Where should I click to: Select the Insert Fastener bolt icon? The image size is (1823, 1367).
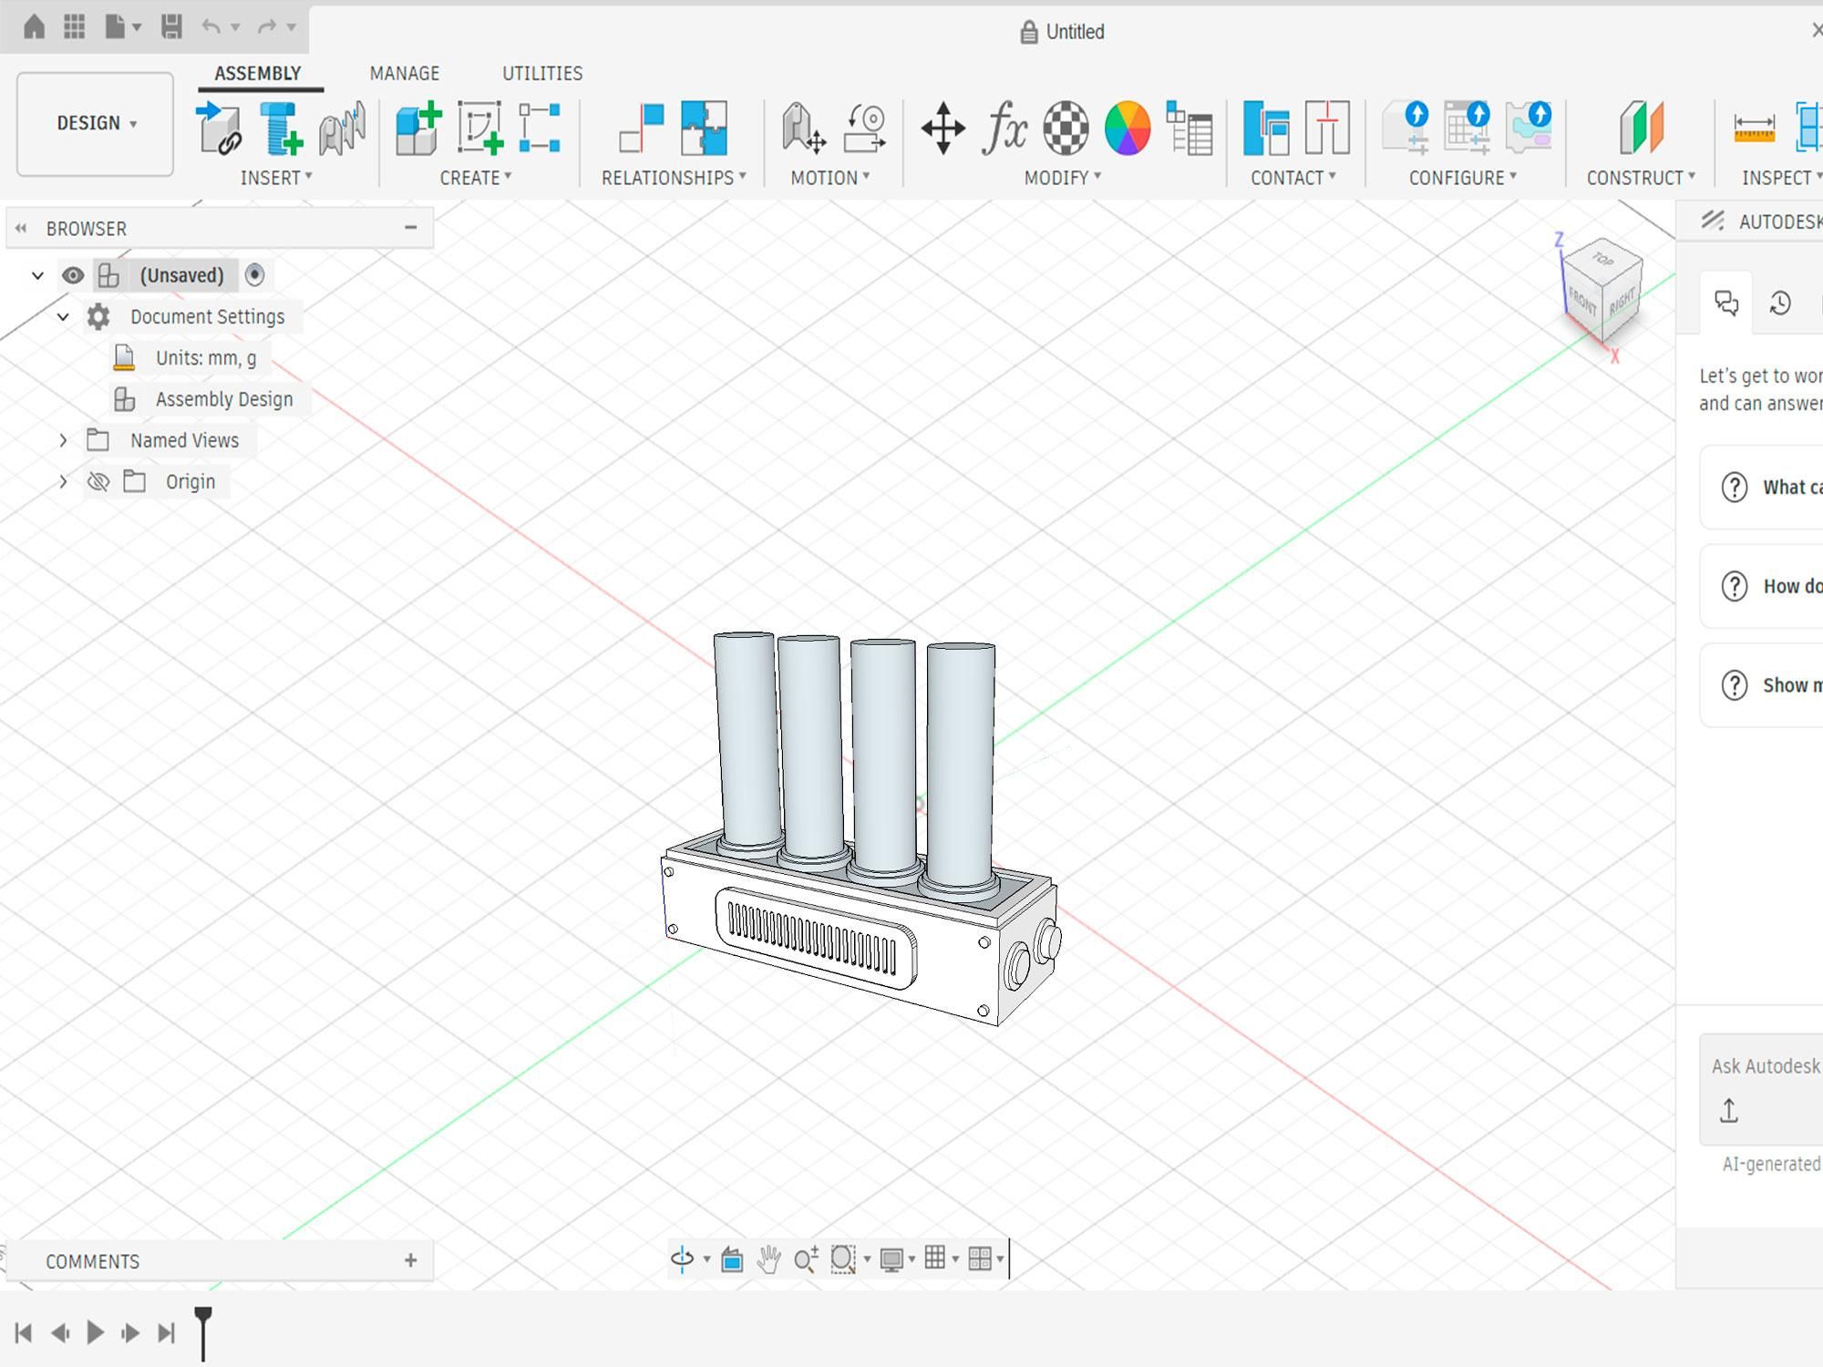[281, 128]
